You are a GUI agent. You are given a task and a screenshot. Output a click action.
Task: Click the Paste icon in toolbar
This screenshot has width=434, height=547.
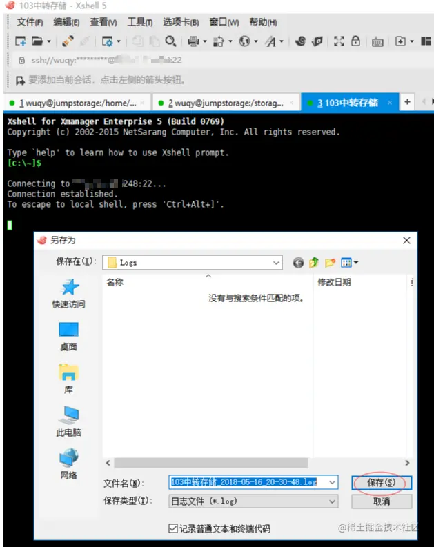point(154,41)
